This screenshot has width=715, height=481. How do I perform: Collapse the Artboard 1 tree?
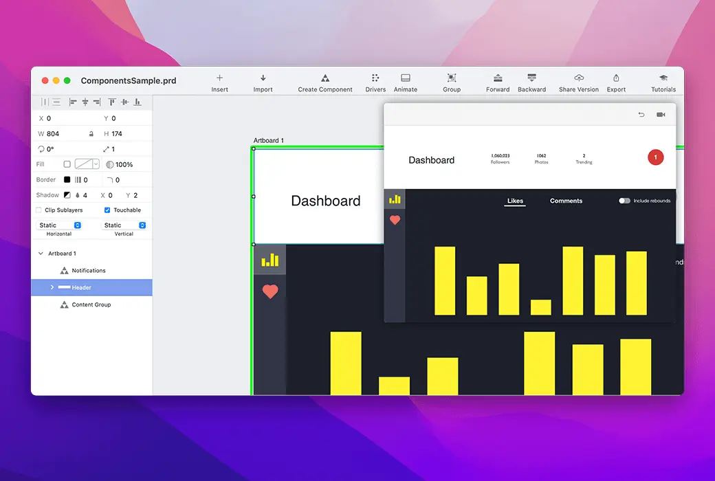coord(41,254)
